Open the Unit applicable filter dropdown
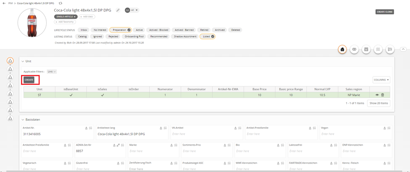The width and height of the screenshot is (410, 172). [52, 71]
